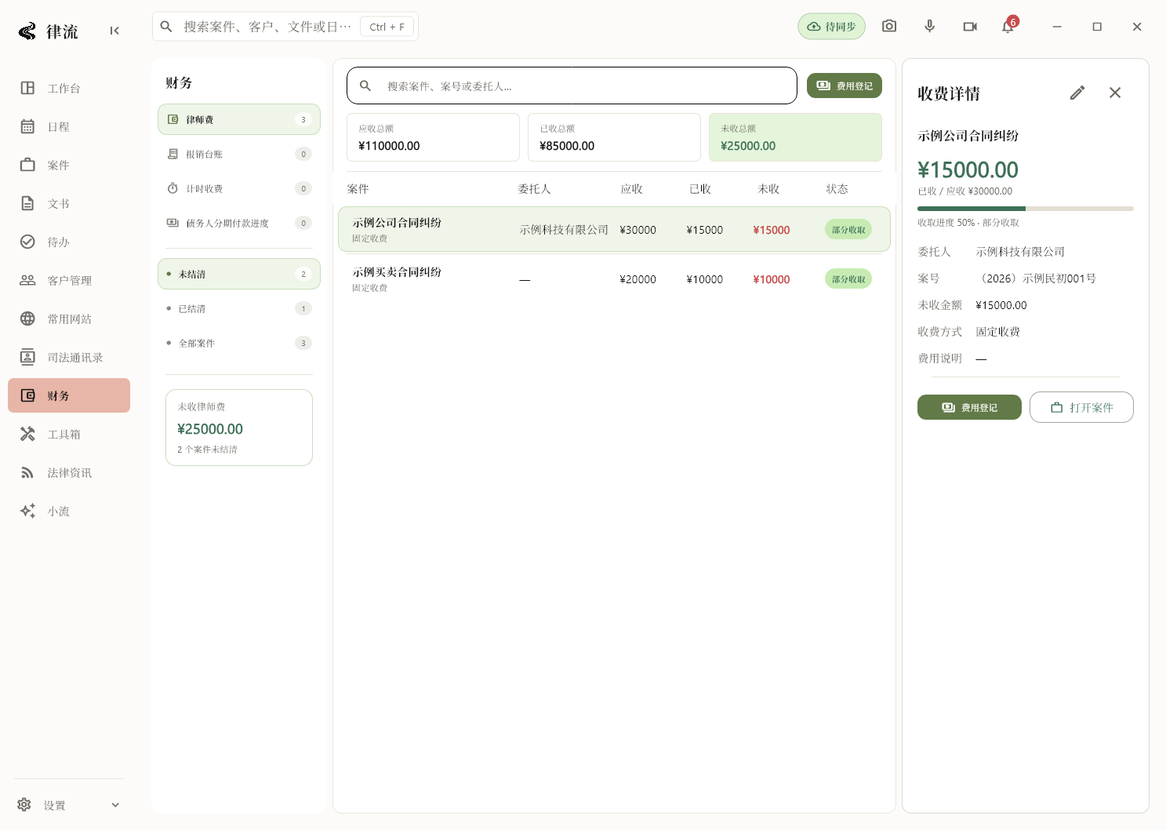Click the 打开案件 button
The height and width of the screenshot is (830, 1166).
click(1081, 407)
